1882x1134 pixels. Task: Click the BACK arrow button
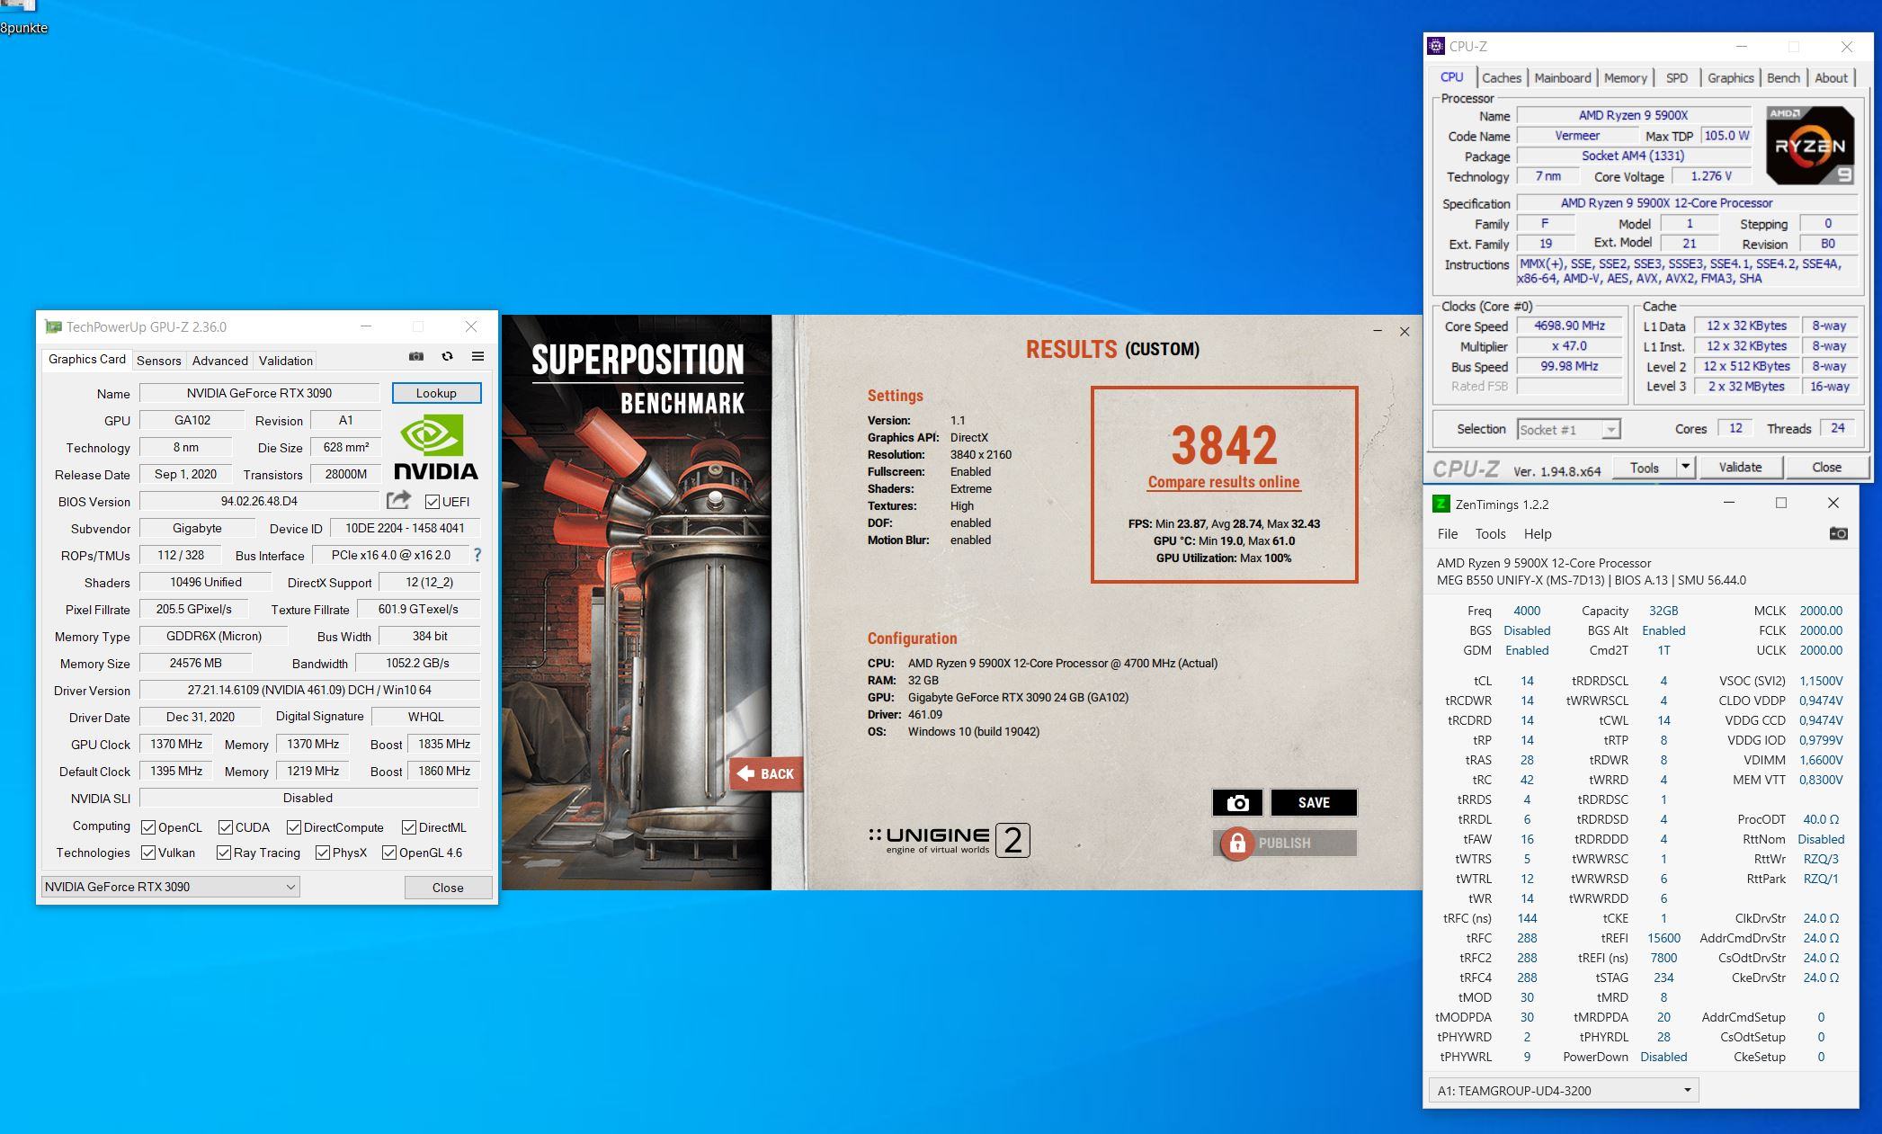point(764,773)
